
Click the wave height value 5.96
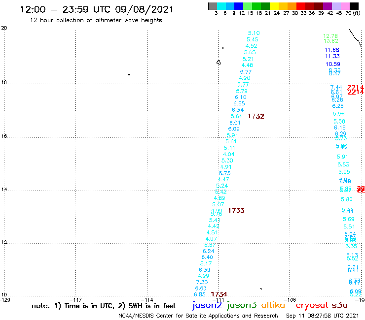[x=338, y=114]
